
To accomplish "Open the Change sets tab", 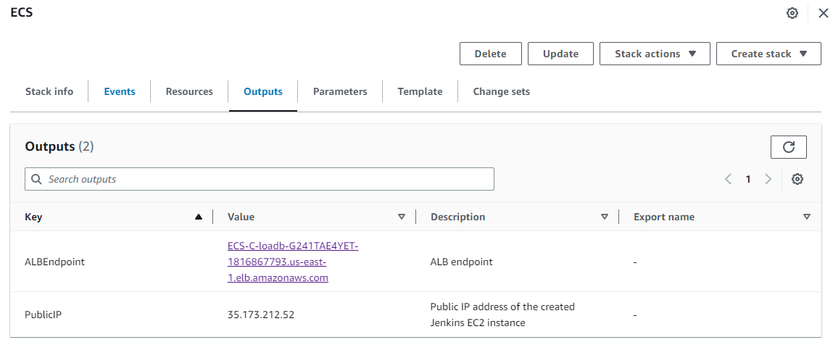I will (x=502, y=91).
